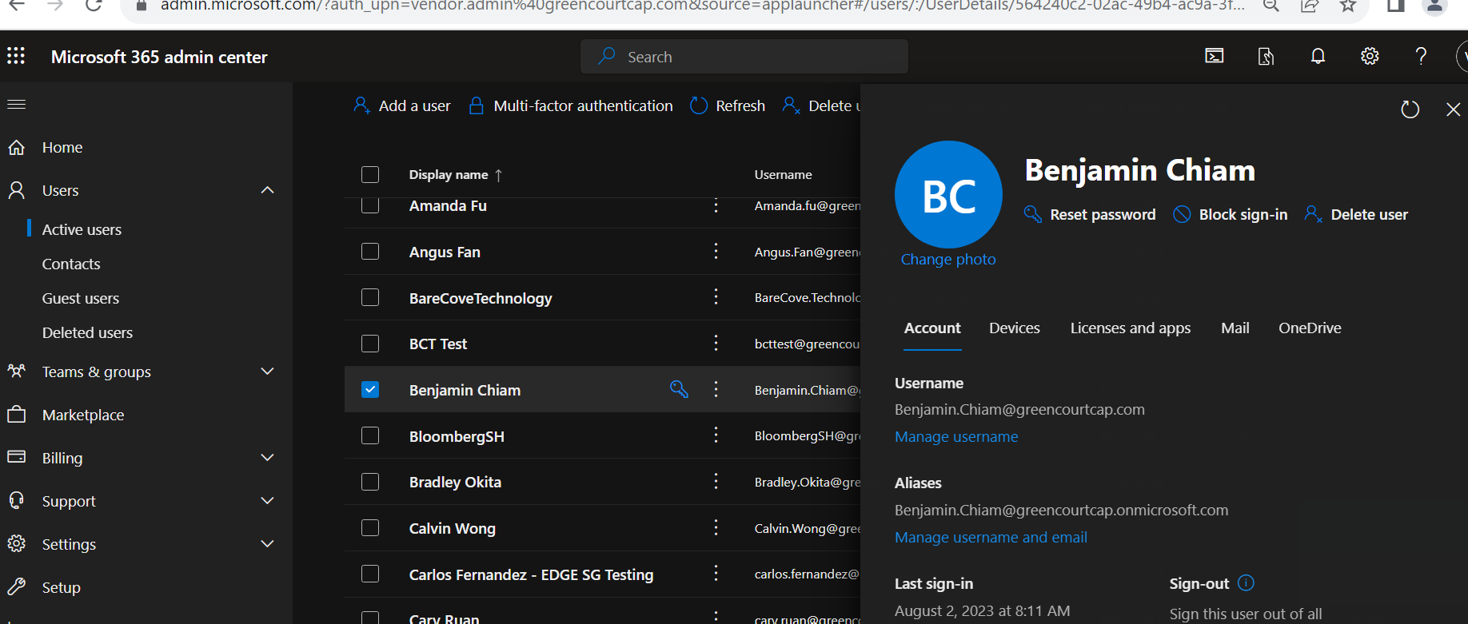
Task: Open notifications bell icon
Action: tap(1318, 56)
